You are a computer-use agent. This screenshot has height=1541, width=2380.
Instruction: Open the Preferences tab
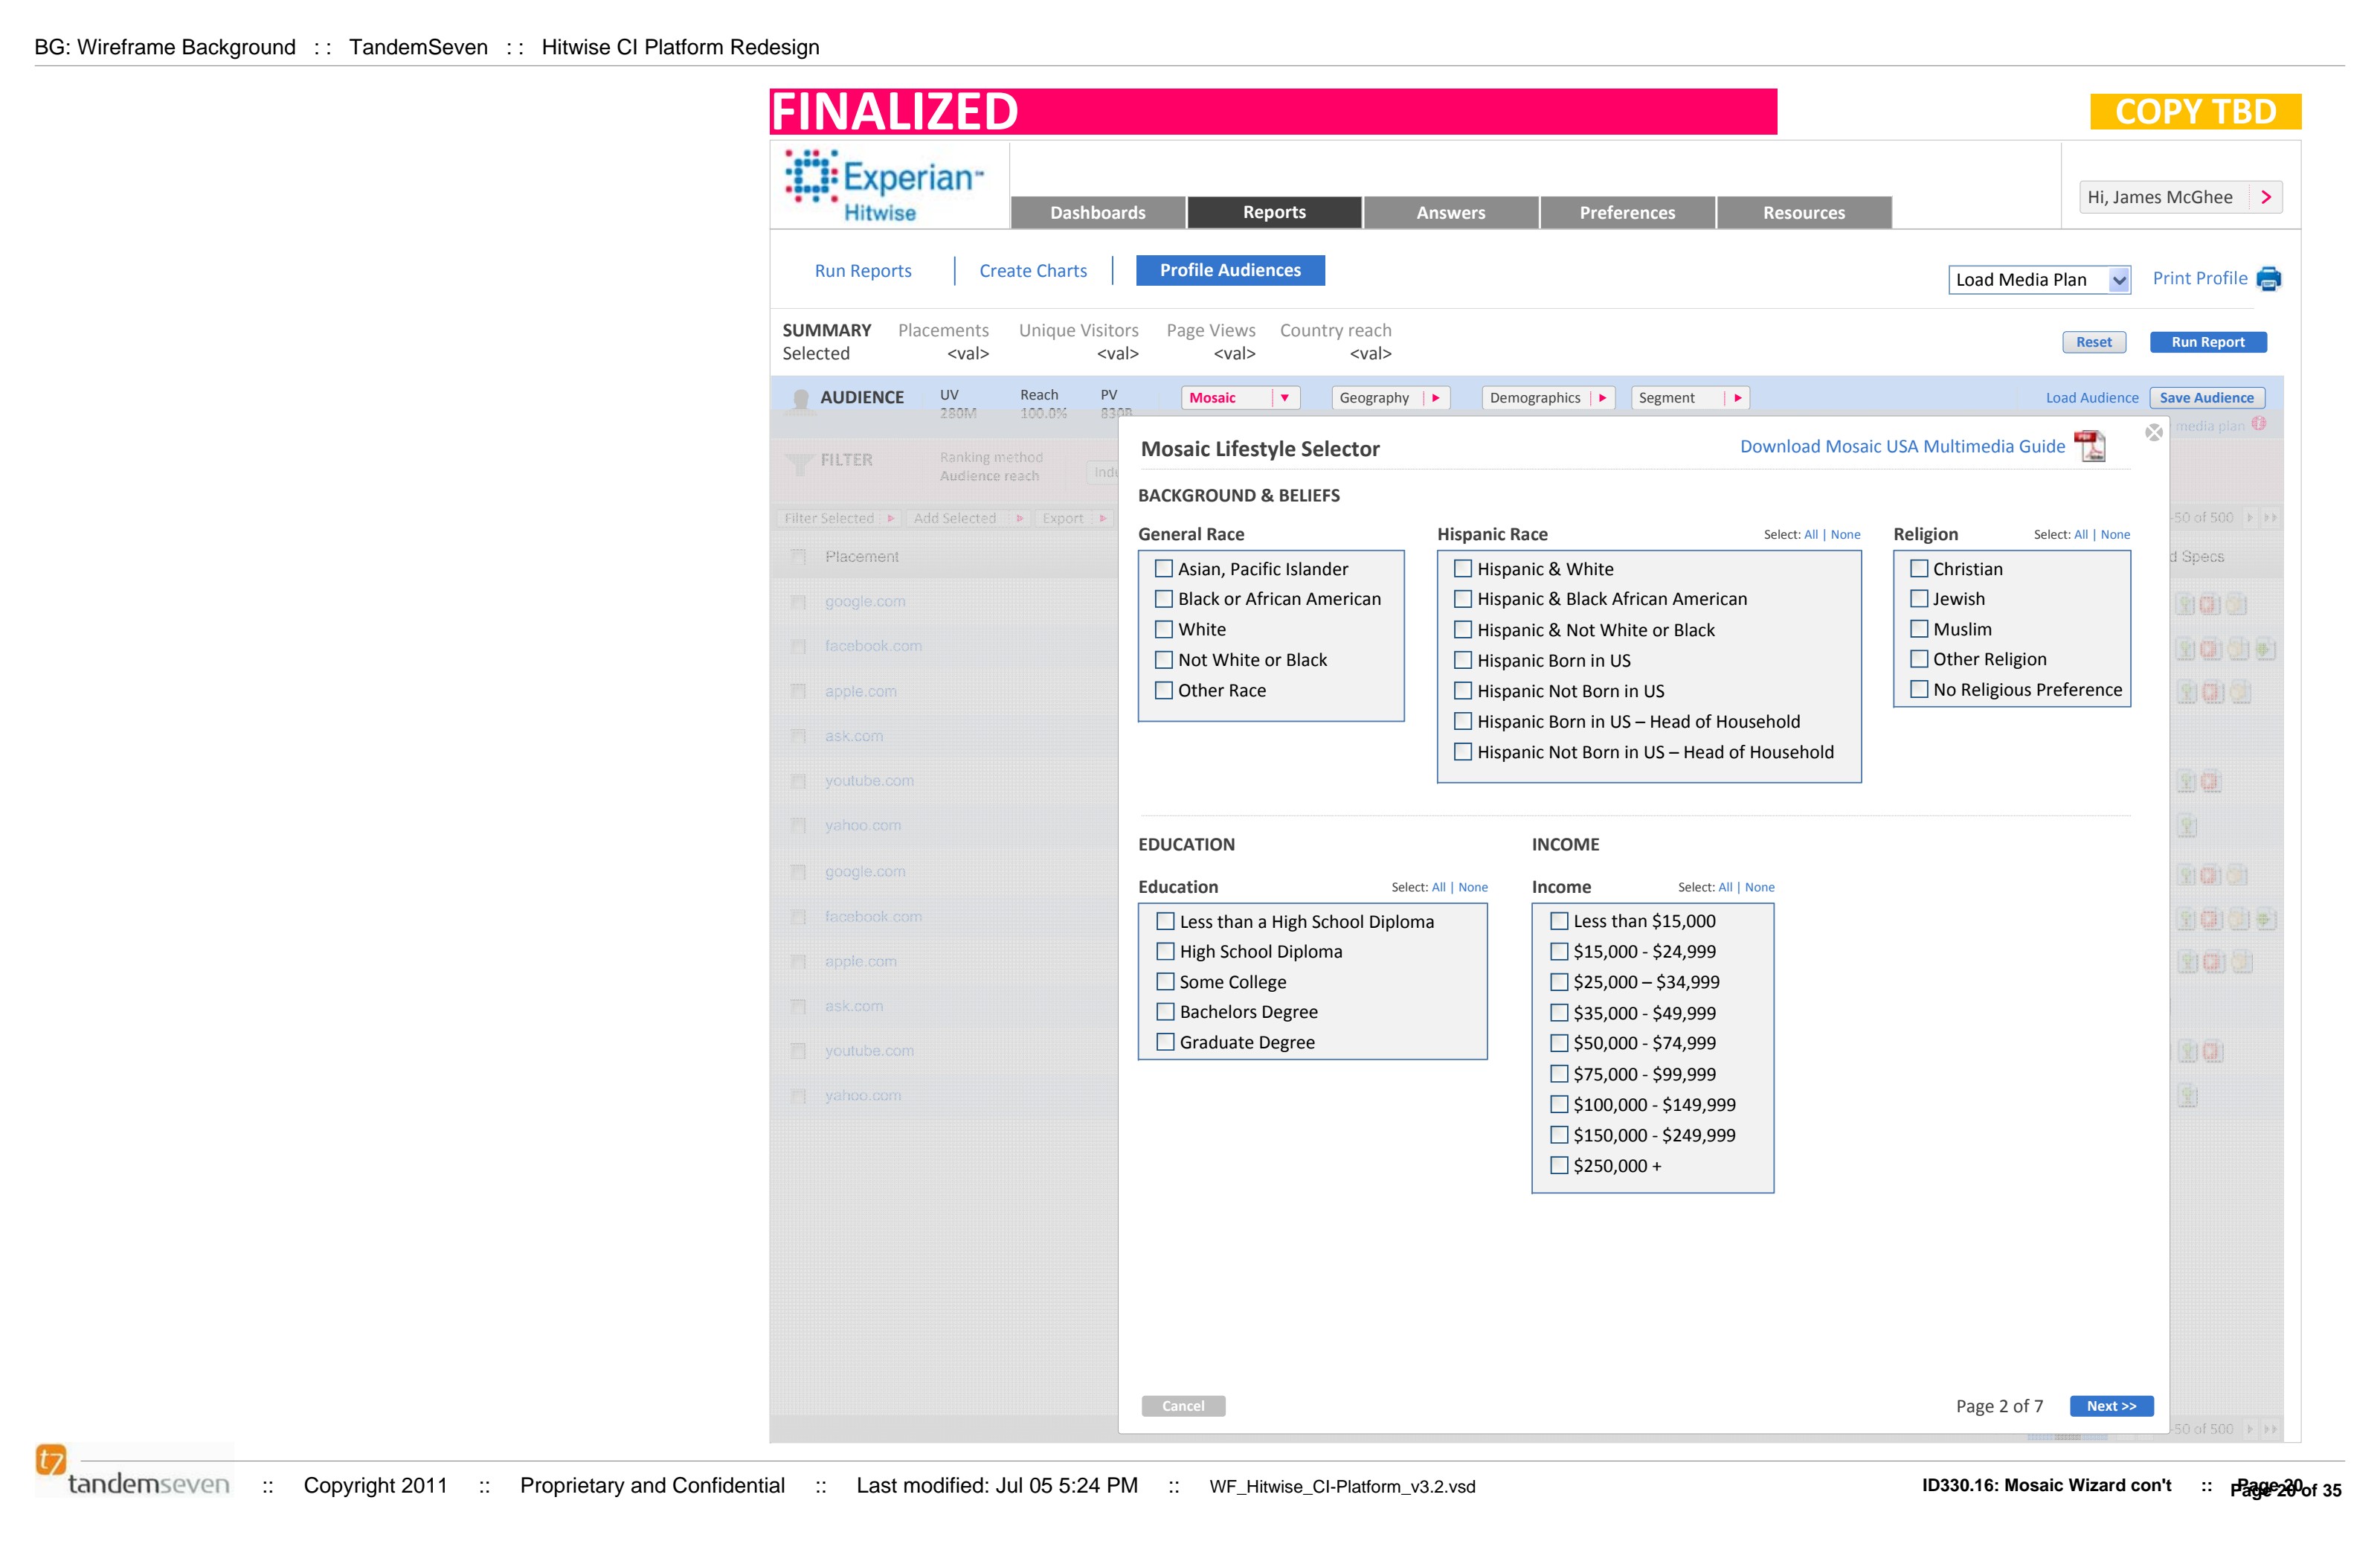[1627, 212]
